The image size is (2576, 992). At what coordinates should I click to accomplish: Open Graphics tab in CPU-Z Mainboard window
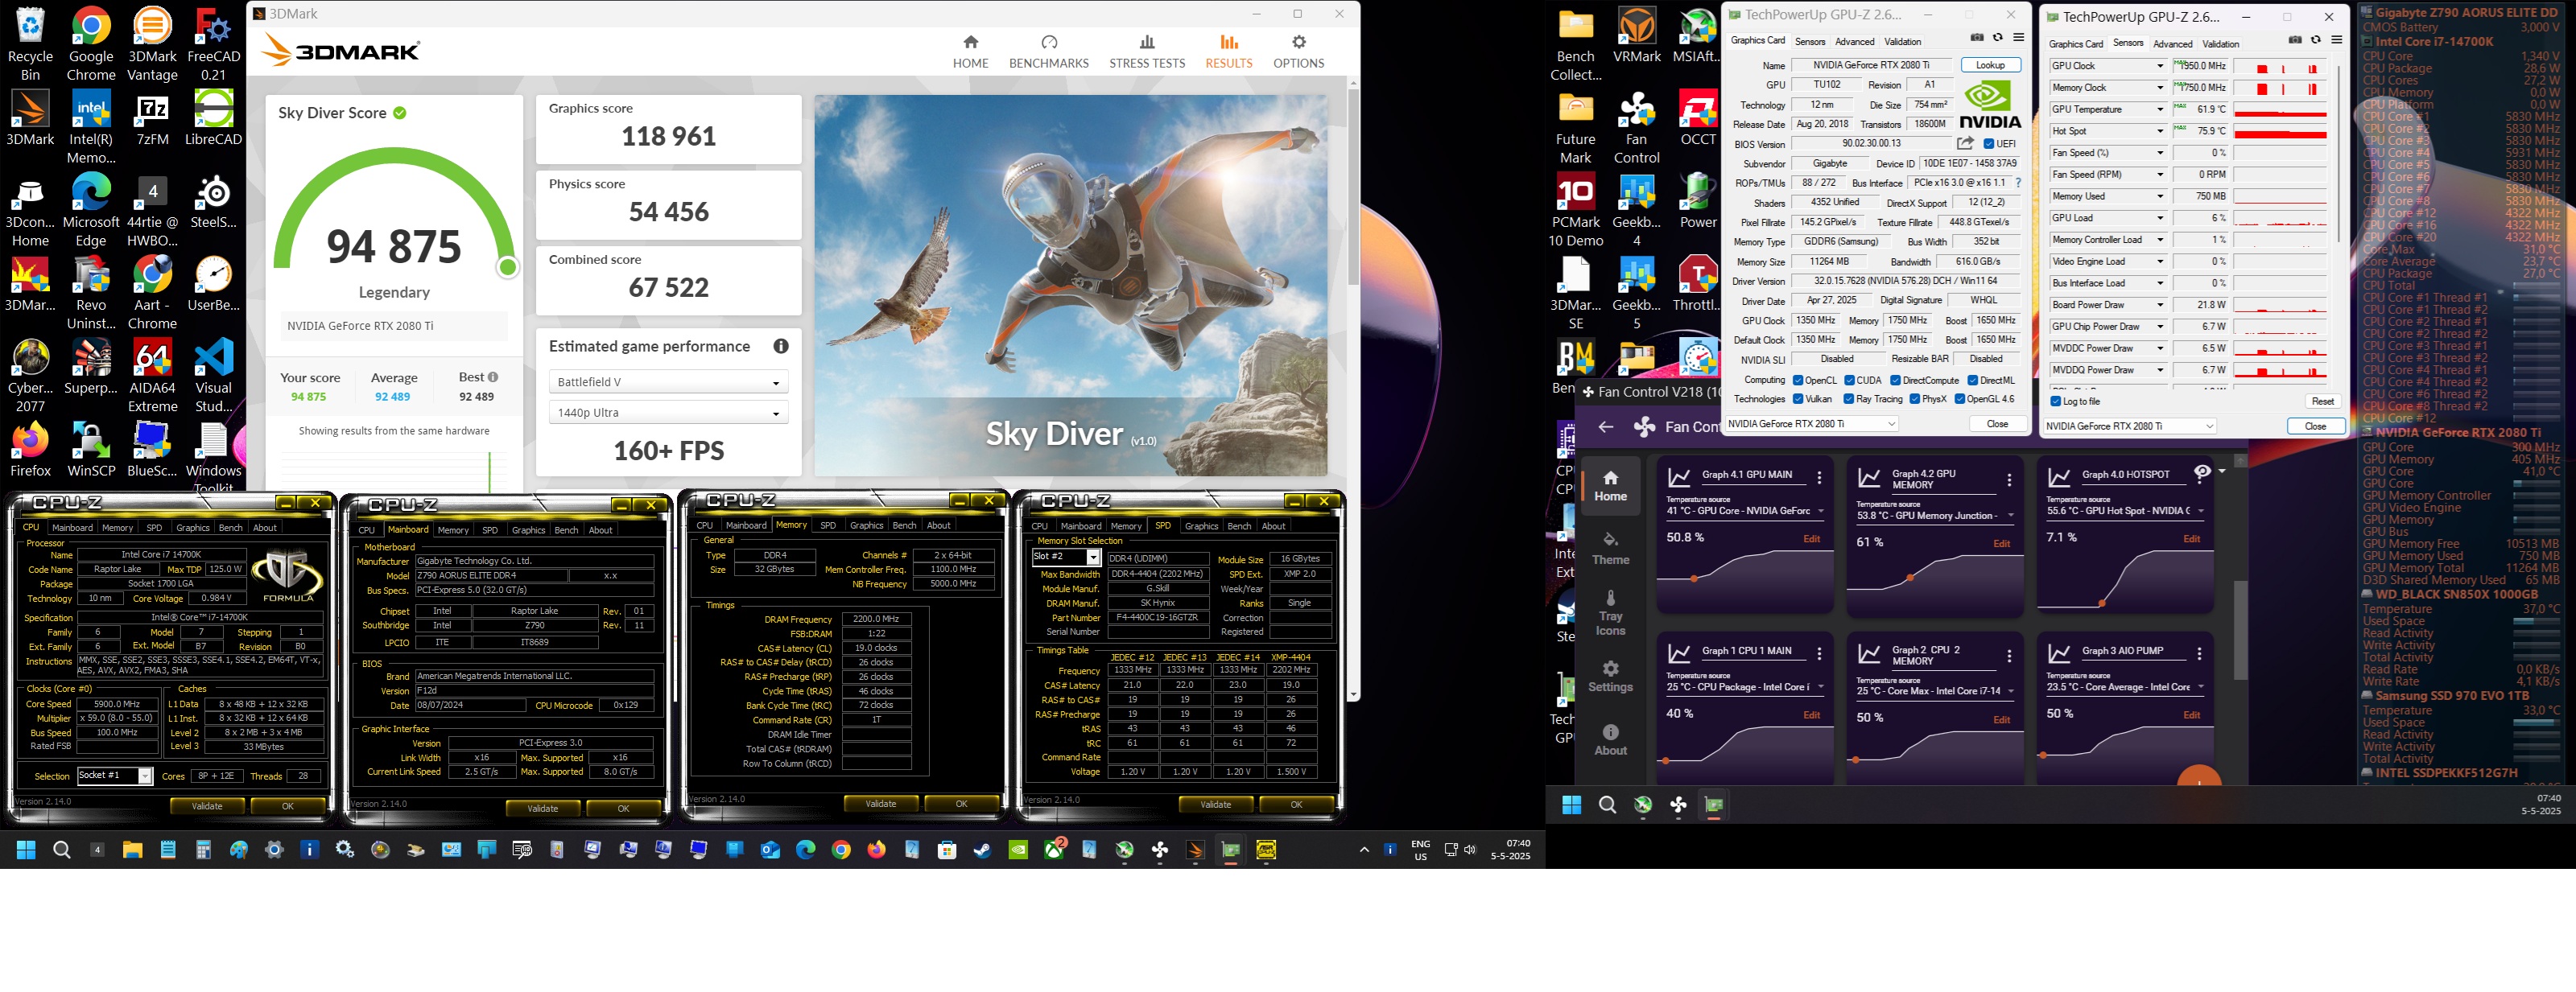point(528,529)
